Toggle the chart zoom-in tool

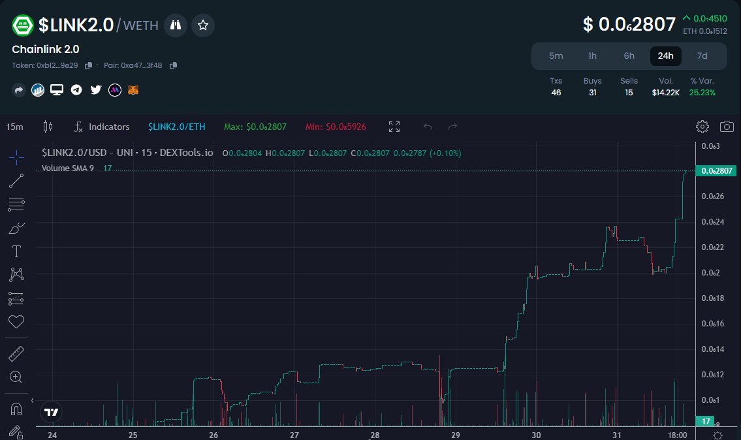tap(16, 377)
